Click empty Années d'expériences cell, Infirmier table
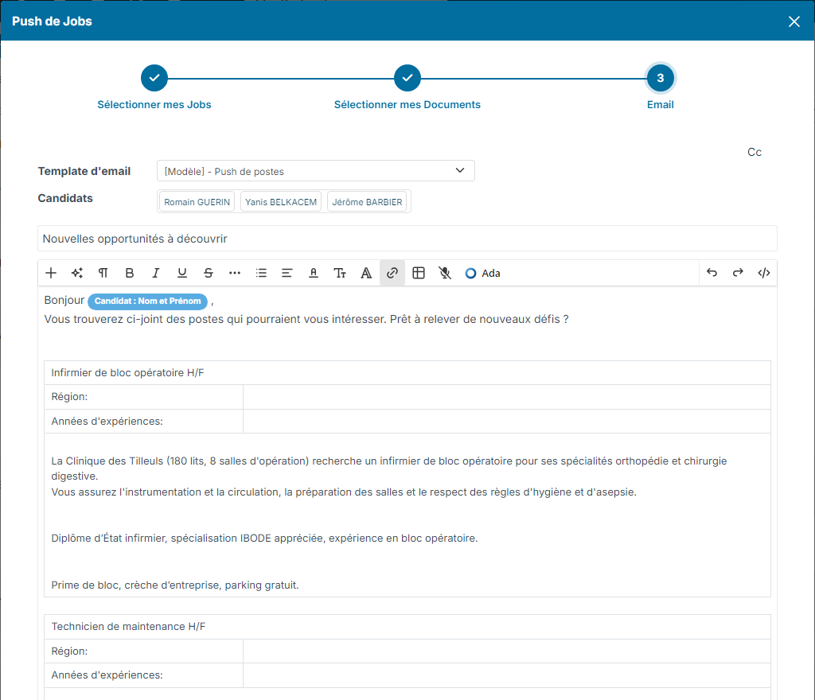Screen dimensions: 815x700 click(x=507, y=421)
